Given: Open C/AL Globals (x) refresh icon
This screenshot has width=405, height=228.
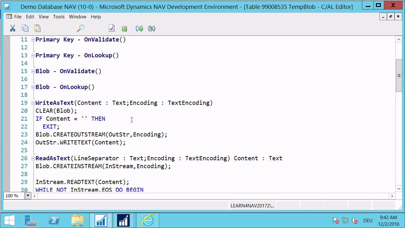Looking at the screenshot, I should [140, 28].
